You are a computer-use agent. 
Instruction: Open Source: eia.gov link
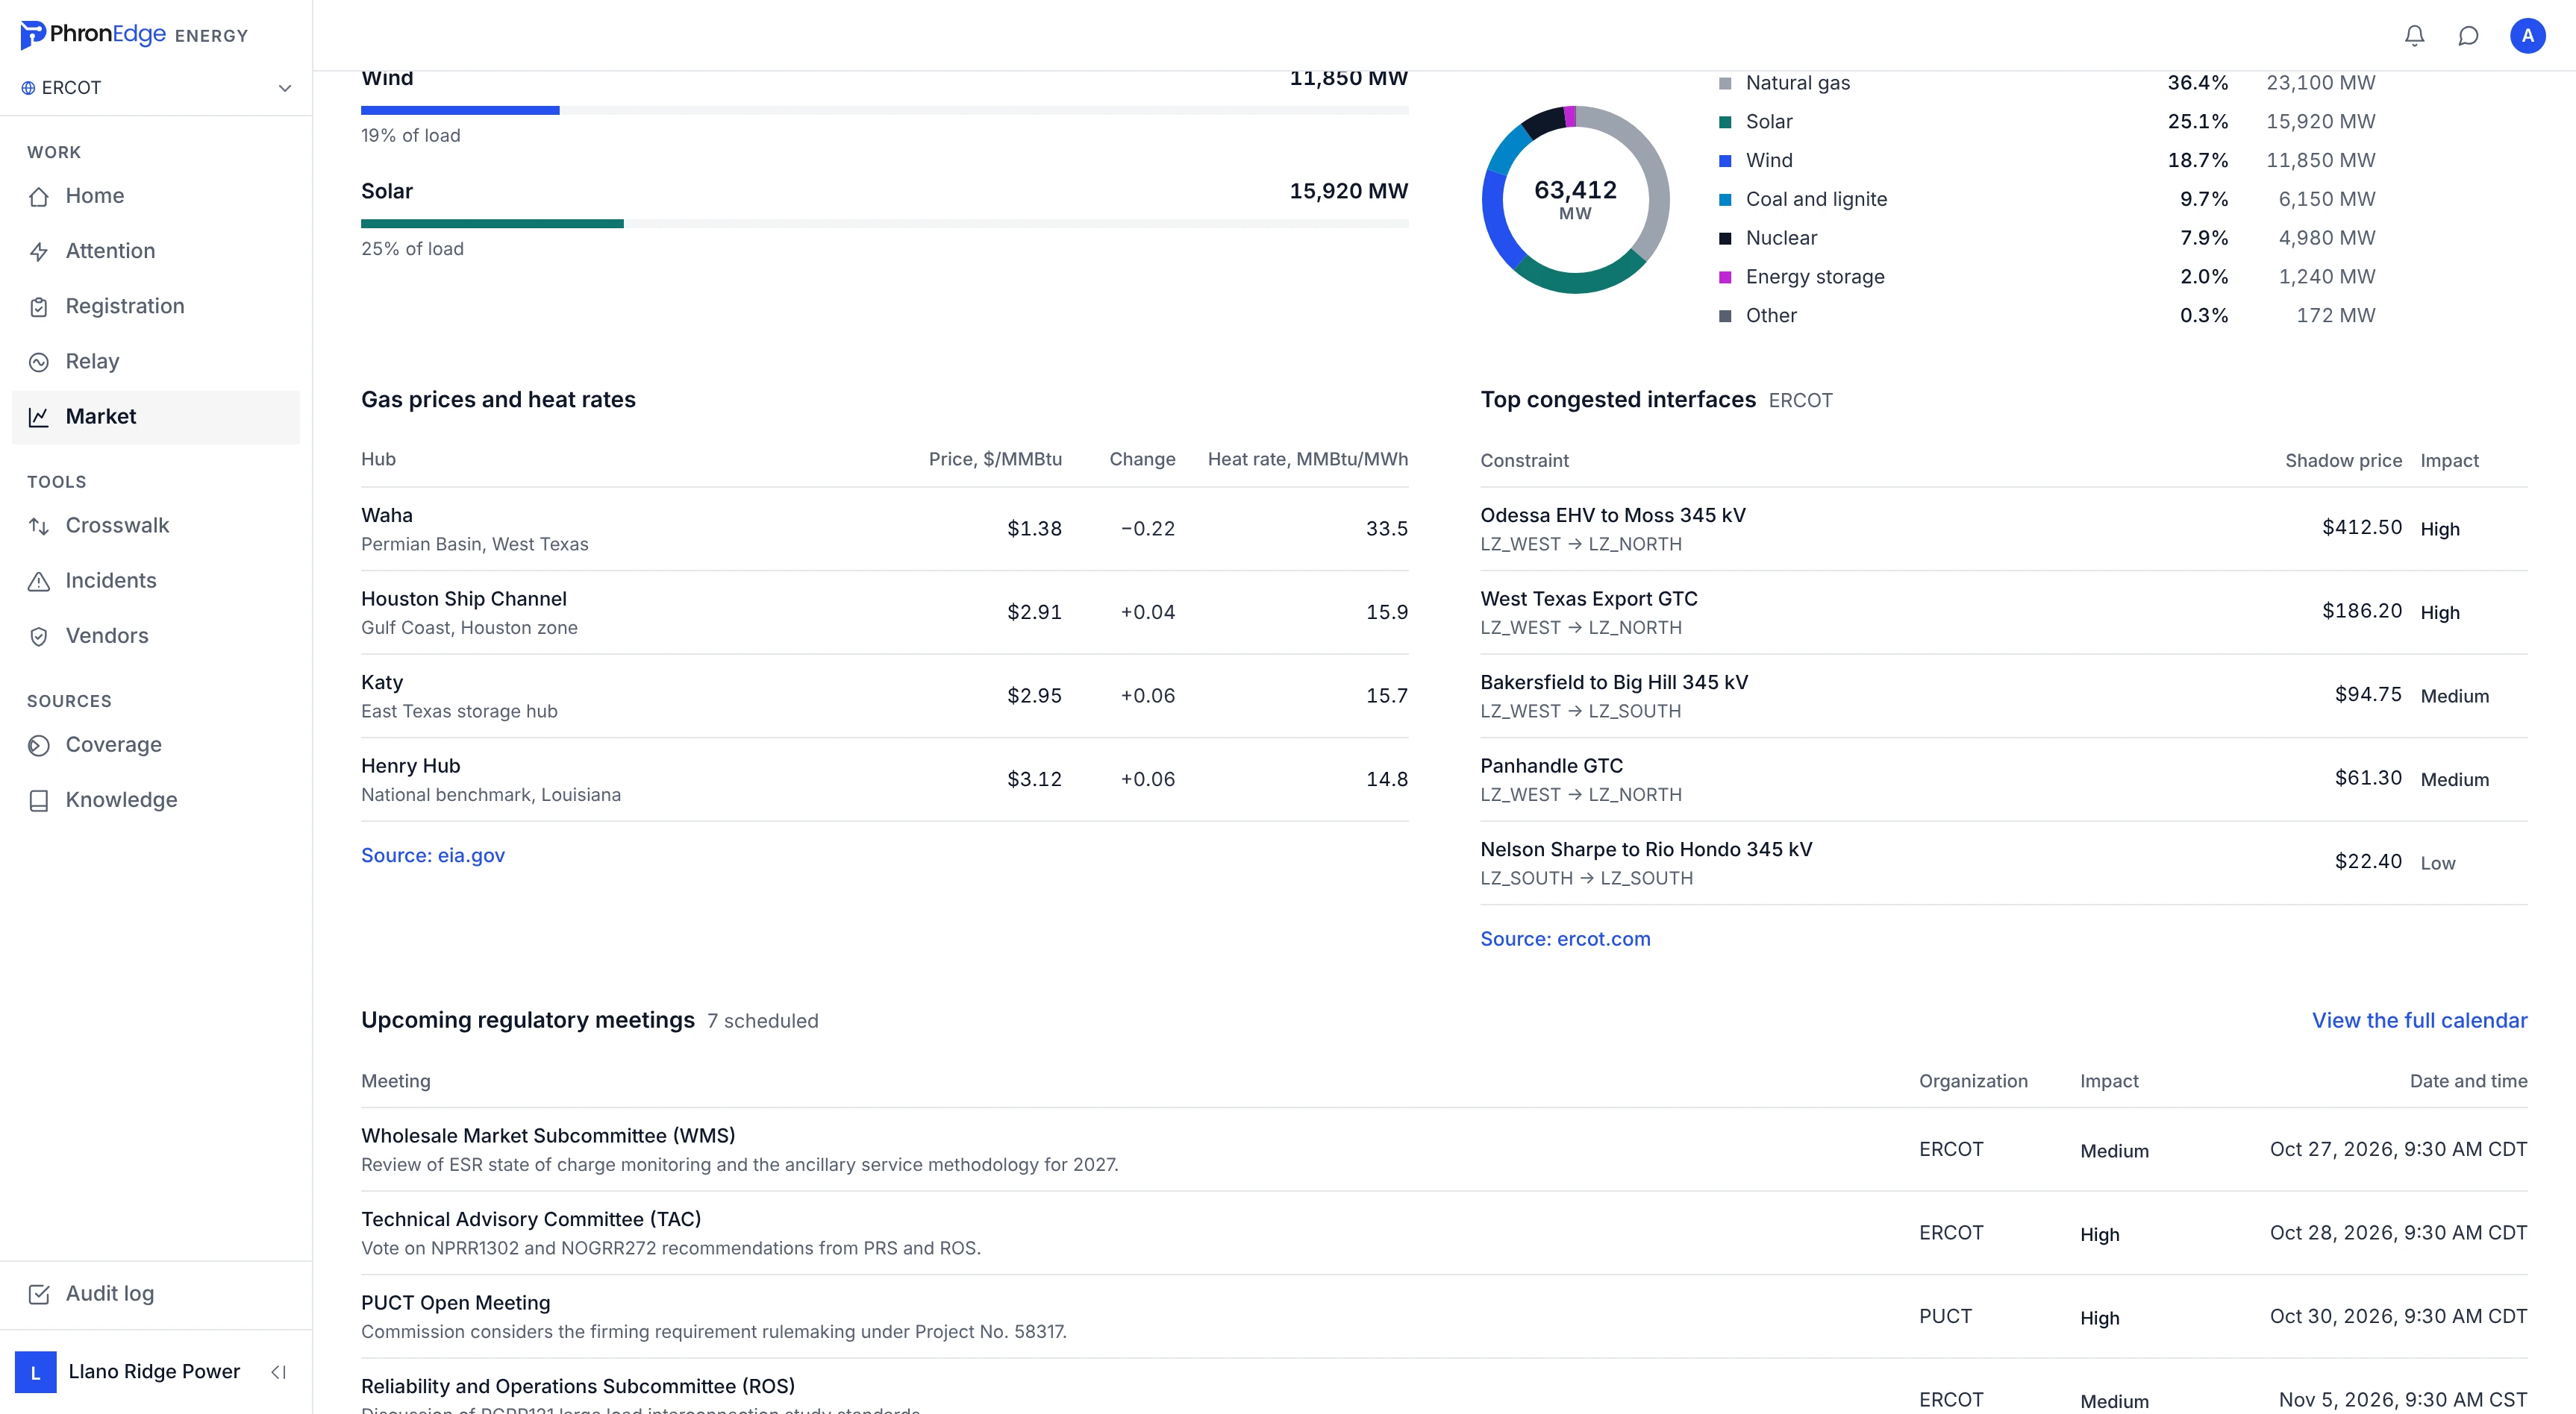[433, 855]
